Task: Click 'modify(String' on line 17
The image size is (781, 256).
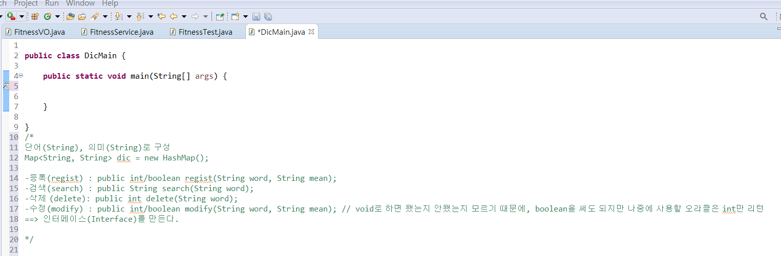Action: (215, 209)
